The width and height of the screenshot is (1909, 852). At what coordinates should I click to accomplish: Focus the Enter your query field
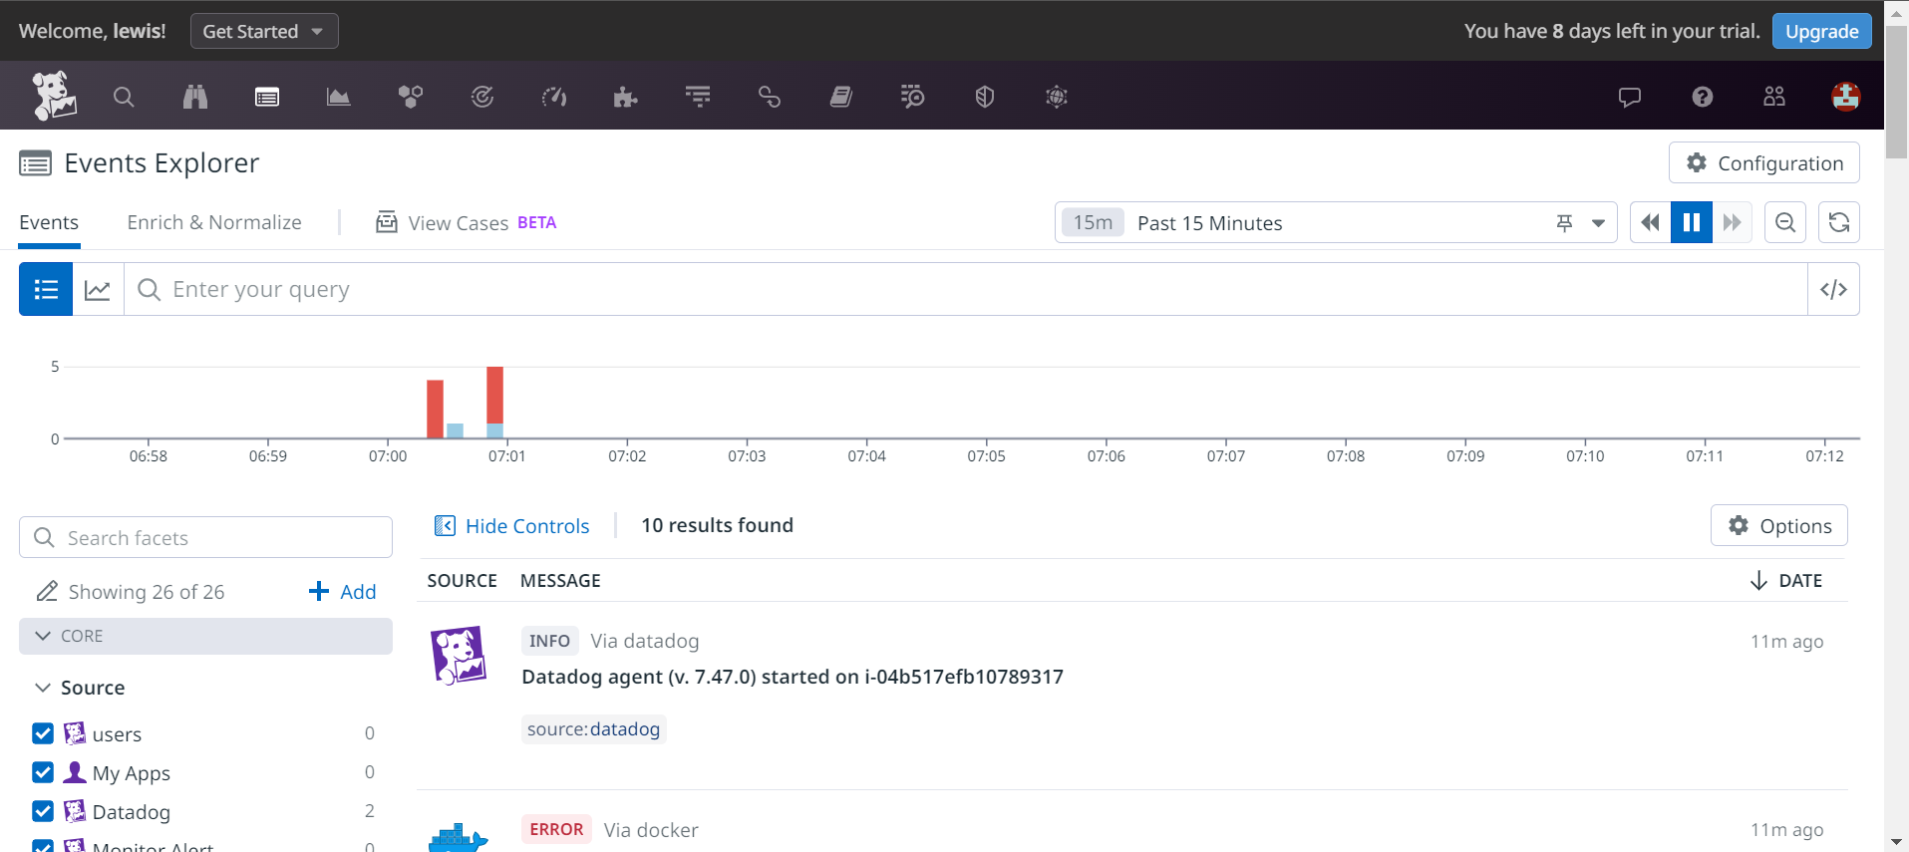(x=965, y=289)
